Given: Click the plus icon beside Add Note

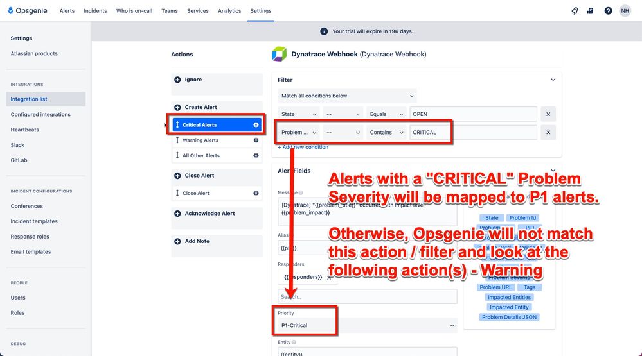Looking at the screenshot, I should [177, 242].
